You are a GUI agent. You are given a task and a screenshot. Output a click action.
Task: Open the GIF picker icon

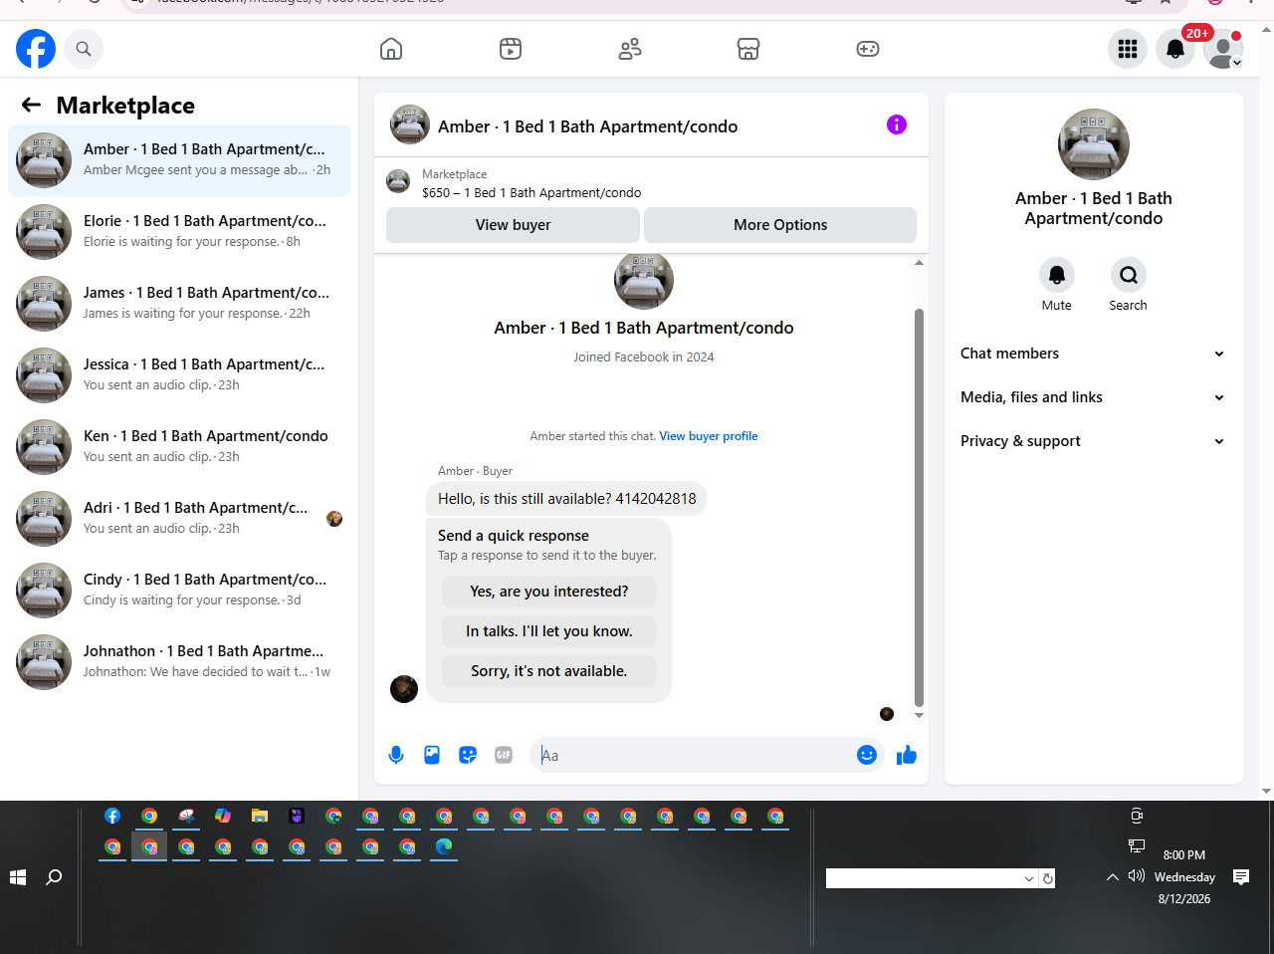pos(504,755)
